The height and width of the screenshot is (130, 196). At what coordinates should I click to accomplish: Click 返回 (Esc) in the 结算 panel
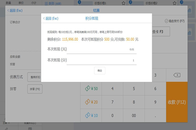[15, 11]
